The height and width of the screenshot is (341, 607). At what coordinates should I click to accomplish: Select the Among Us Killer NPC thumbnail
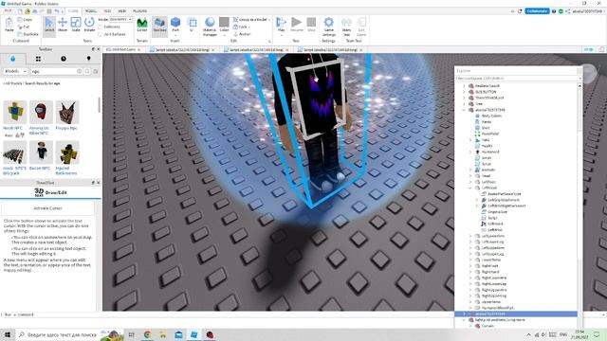[41, 112]
